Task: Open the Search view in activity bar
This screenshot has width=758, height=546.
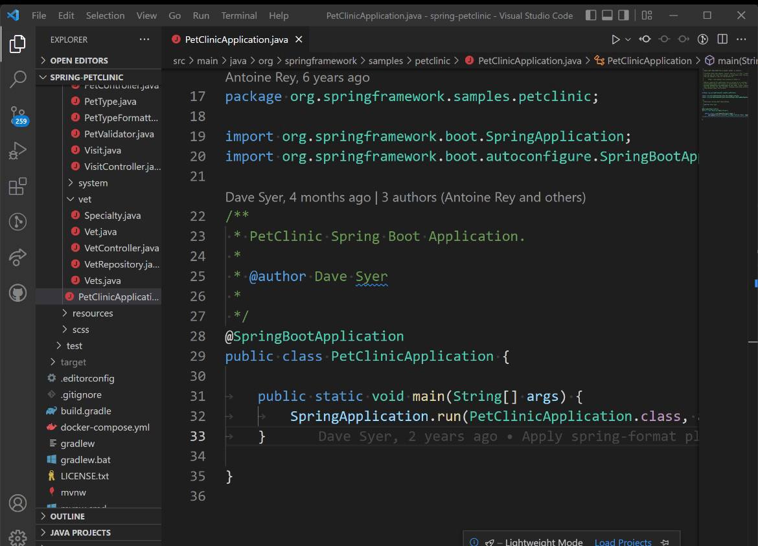Action: click(x=17, y=80)
